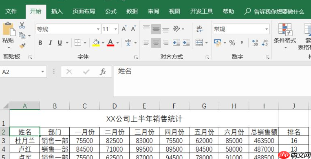Toggle italic formatting

(51, 43)
